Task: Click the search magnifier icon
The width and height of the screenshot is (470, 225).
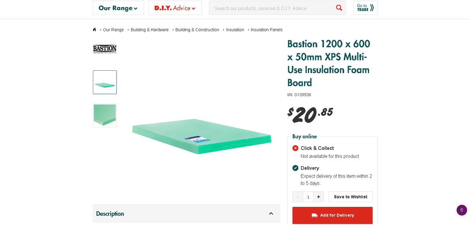Action: (x=339, y=8)
